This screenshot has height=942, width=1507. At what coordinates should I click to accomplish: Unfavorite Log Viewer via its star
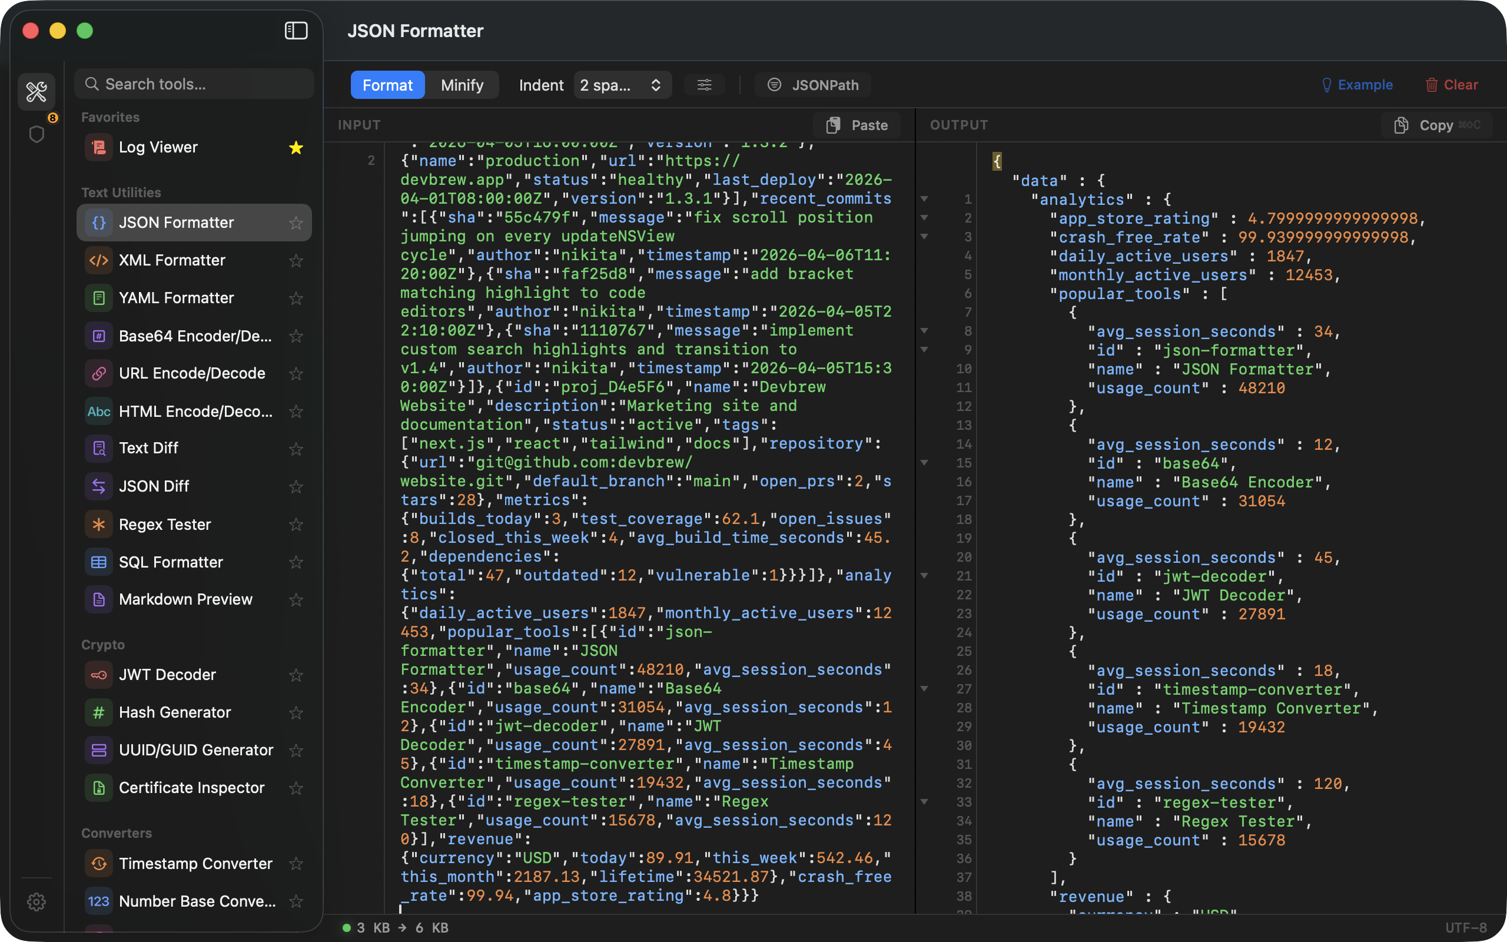click(296, 148)
